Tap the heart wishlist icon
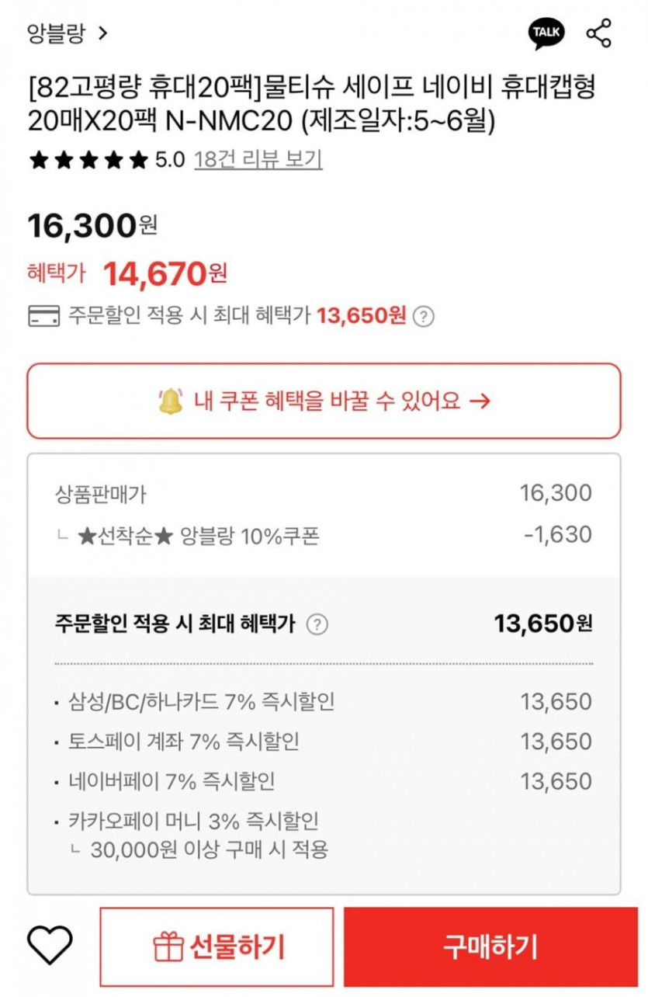The height and width of the screenshot is (997, 648). pos(50,946)
